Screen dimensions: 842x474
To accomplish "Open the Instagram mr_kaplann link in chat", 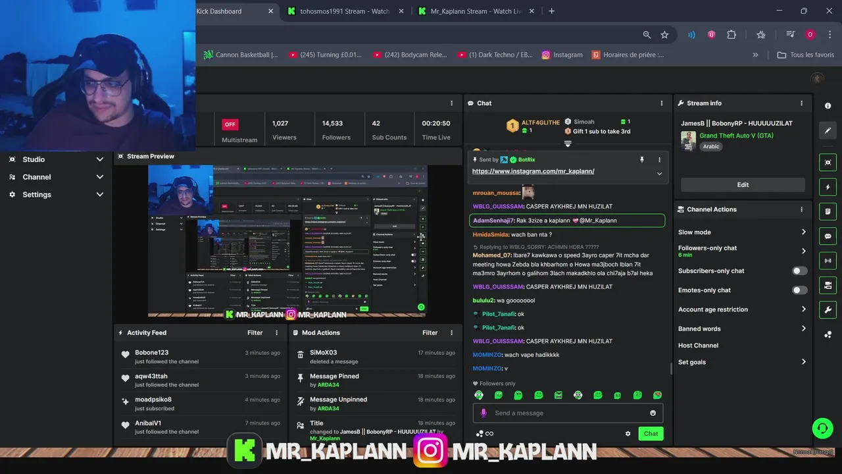I will click(x=533, y=171).
